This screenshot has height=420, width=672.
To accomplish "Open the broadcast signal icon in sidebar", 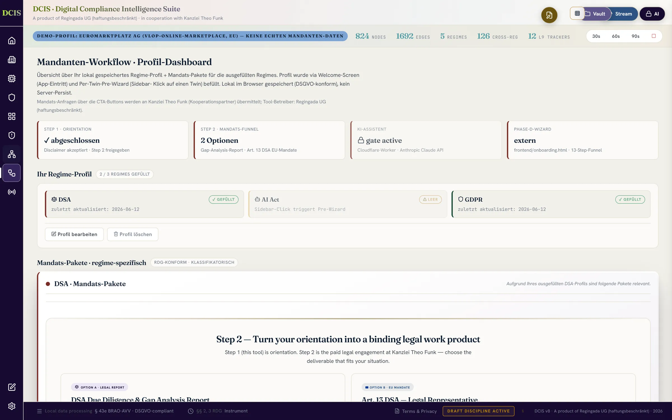I will tap(11, 192).
